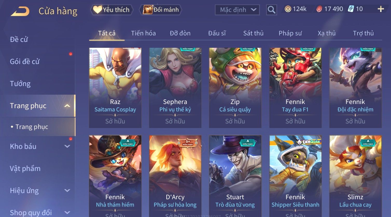Click the back arrow icon
Screen dimensions: 391x217
(20, 11)
